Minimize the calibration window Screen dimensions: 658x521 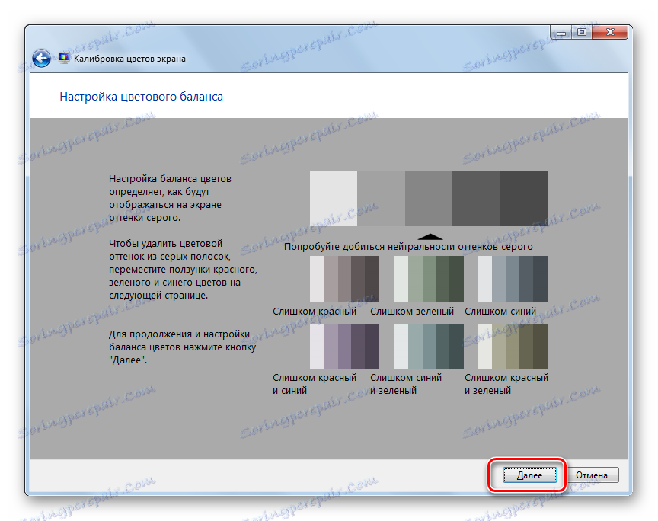tap(561, 32)
